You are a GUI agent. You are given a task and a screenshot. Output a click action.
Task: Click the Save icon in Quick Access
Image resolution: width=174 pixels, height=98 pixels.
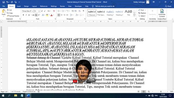tap(4, 2)
